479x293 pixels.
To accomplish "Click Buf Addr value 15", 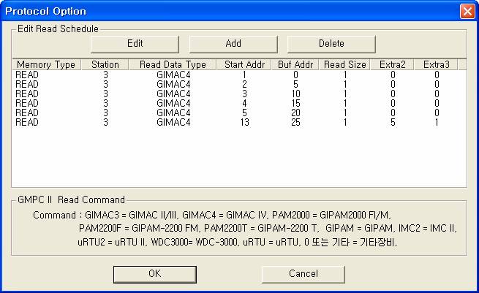I will [x=295, y=103].
